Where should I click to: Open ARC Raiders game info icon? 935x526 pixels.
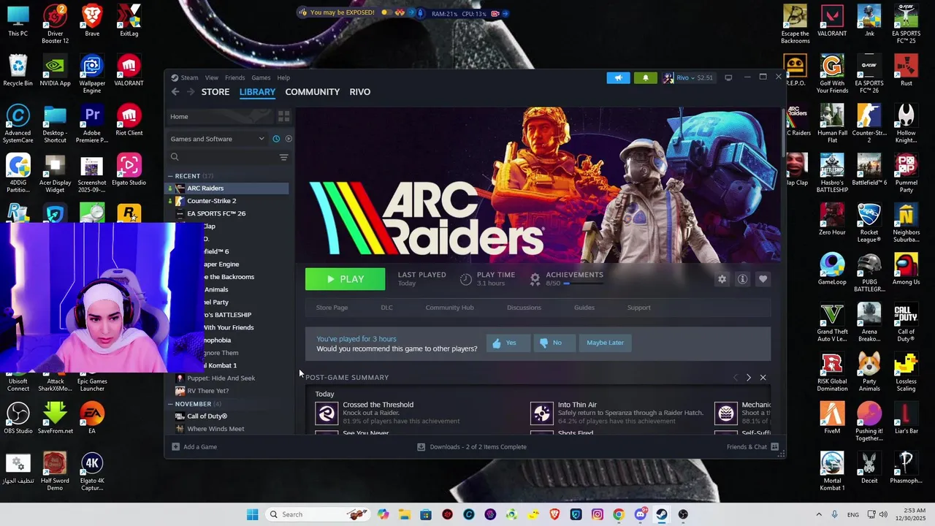pos(742,279)
